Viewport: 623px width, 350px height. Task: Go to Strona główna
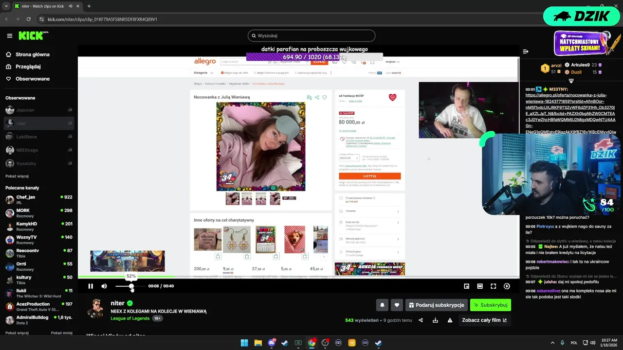pyautogui.click(x=32, y=54)
